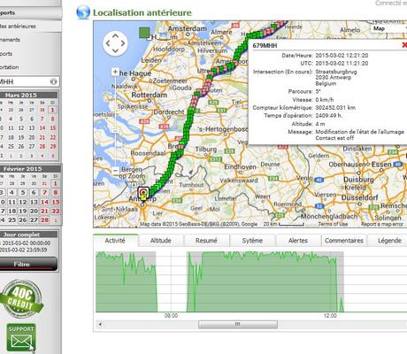Select 12 in the Mars 2015 calendar
The width and height of the screenshot is (407, 354).
pos(21,128)
